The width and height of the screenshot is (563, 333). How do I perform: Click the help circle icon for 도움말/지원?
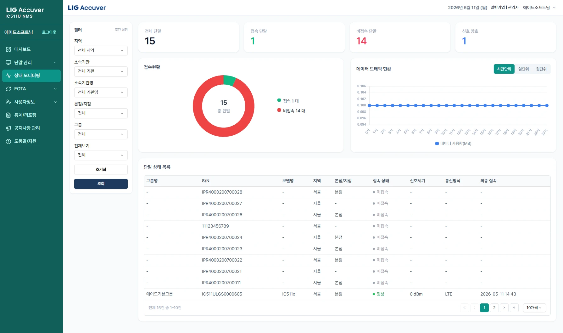pyautogui.click(x=8, y=141)
